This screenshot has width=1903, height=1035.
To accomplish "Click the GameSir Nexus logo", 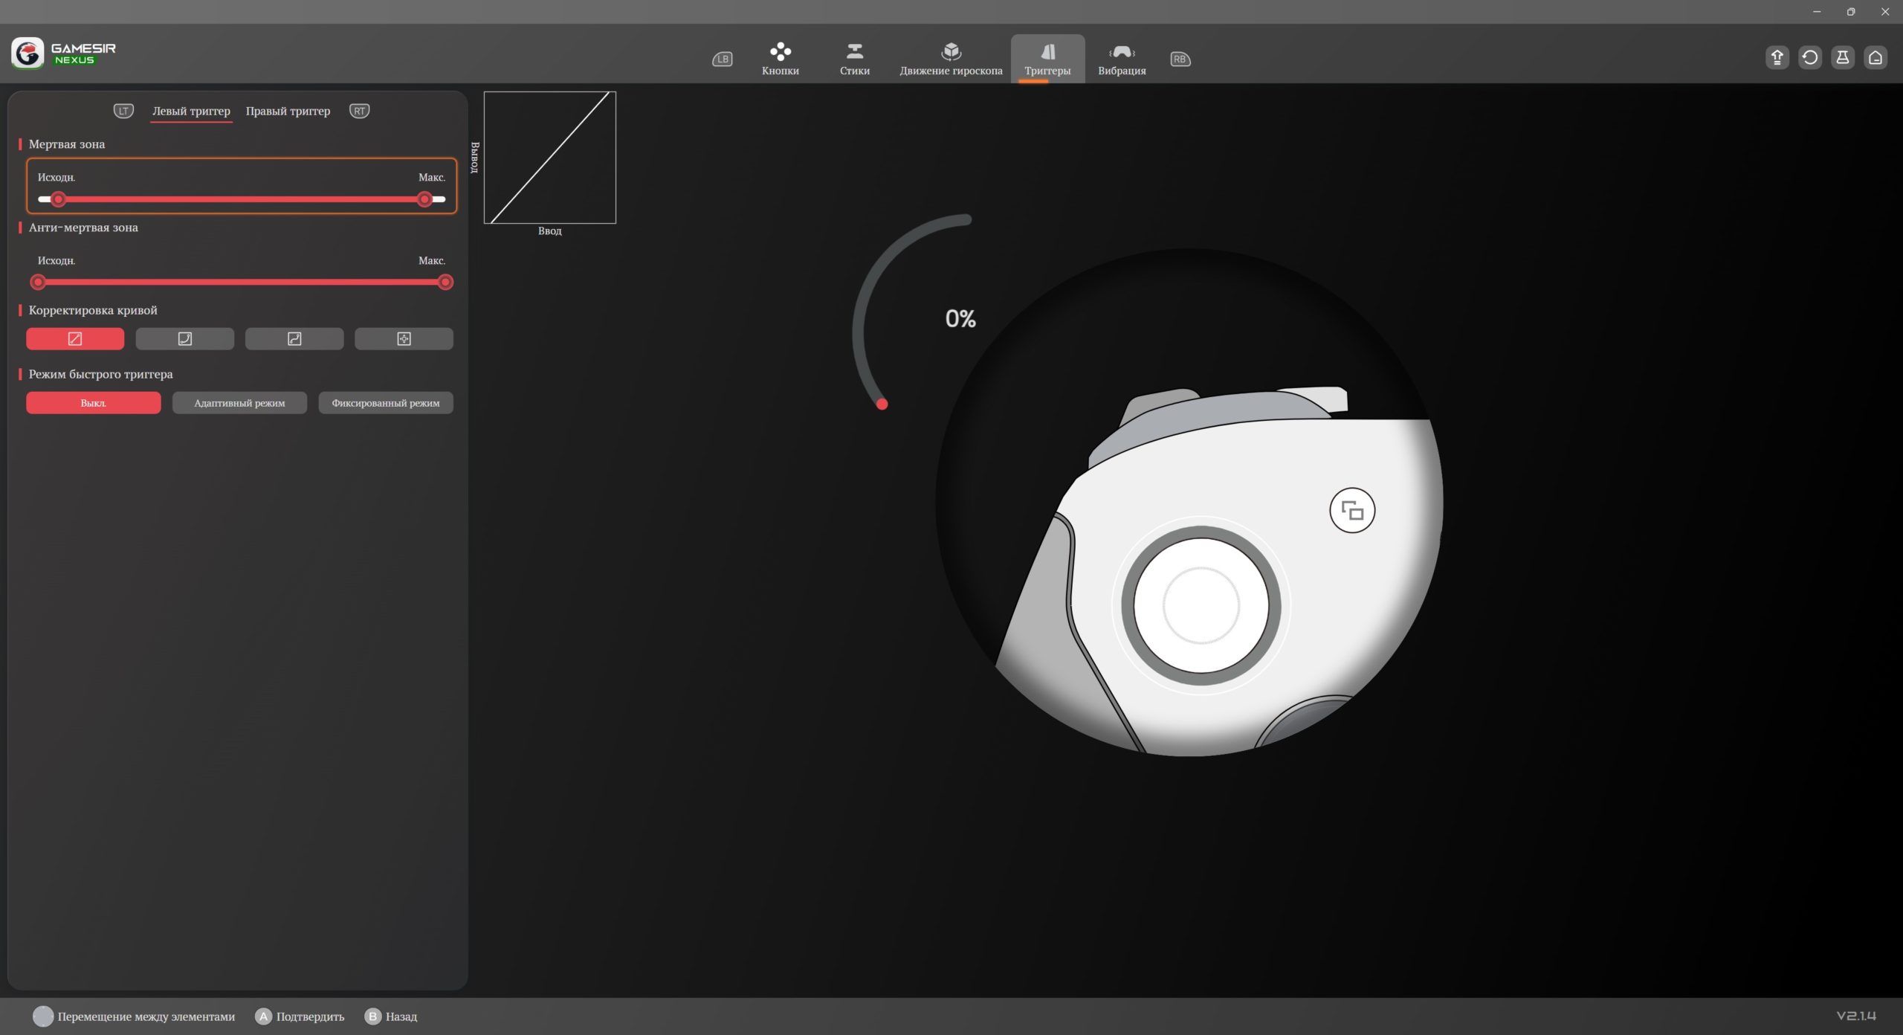I will click(64, 53).
